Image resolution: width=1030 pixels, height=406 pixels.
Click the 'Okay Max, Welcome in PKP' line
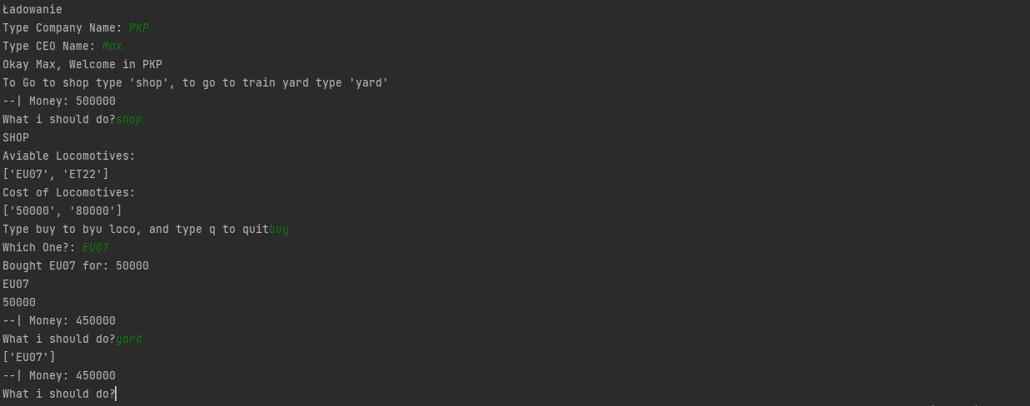(82, 64)
